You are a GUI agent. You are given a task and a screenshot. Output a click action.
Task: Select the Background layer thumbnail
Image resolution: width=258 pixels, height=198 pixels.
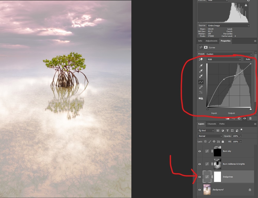point(207,189)
